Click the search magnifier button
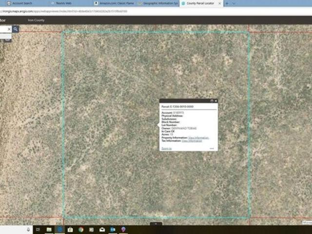 [x=16, y=29]
